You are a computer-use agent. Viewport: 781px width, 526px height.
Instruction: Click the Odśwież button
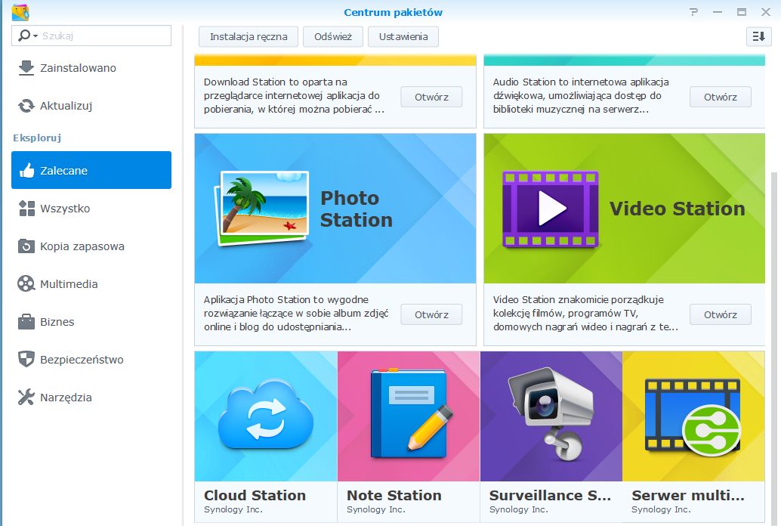coord(333,37)
